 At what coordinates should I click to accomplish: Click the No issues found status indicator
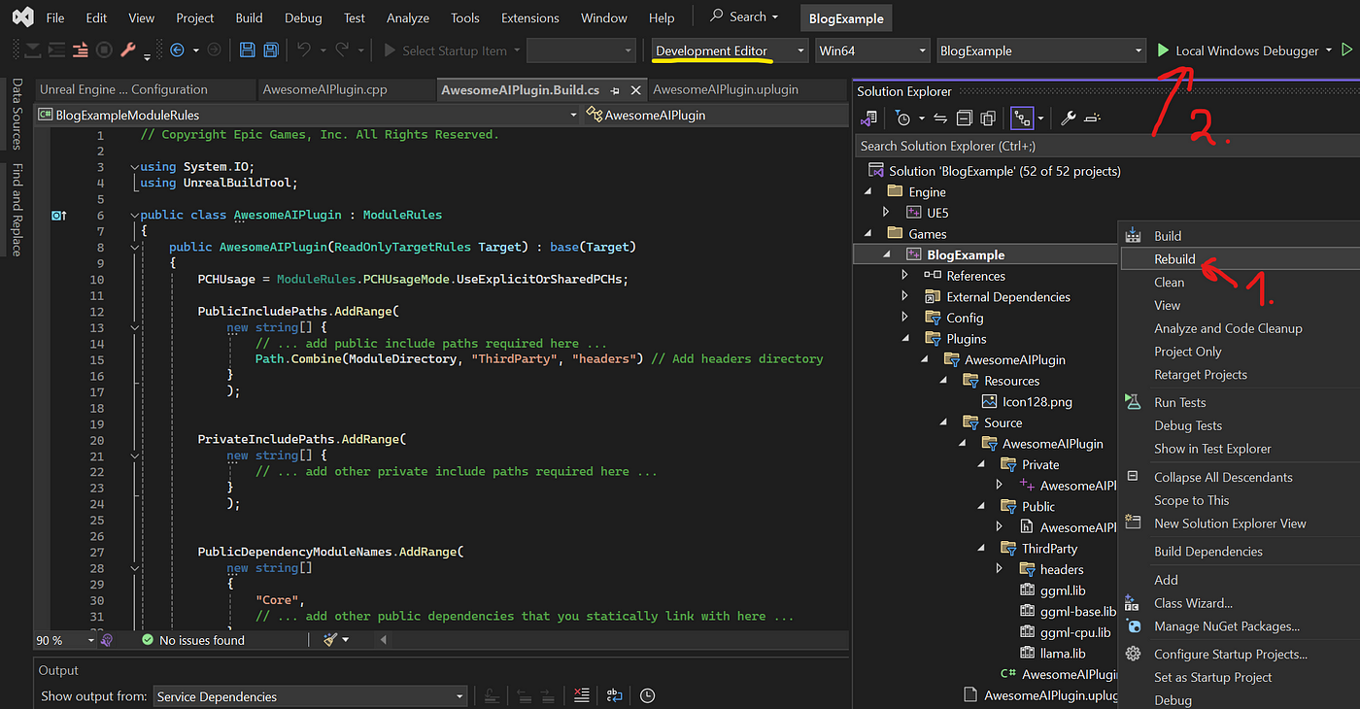192,640
